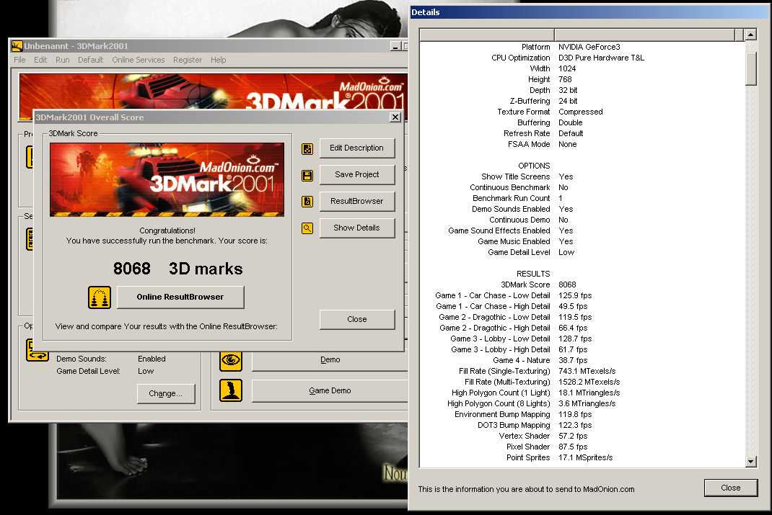
Task: Click the 'FSAA Mode' row label
Action: 529,144
